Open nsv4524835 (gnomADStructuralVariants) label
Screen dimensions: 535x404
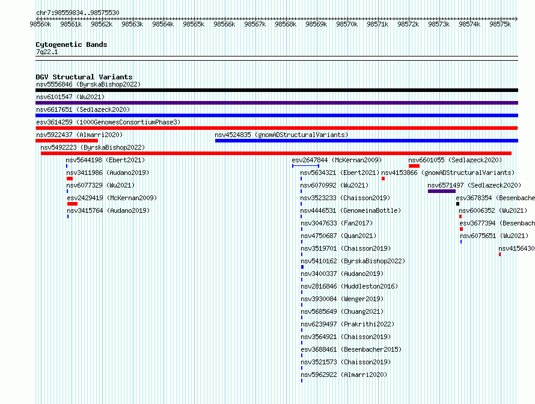click(x=281, y=135)
